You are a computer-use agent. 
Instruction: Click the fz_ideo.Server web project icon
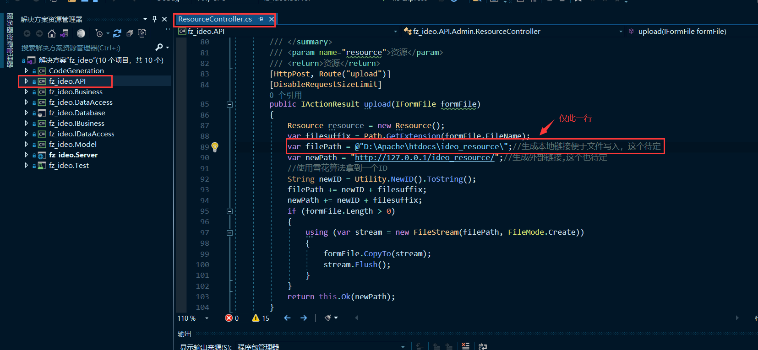pos(42,155)
